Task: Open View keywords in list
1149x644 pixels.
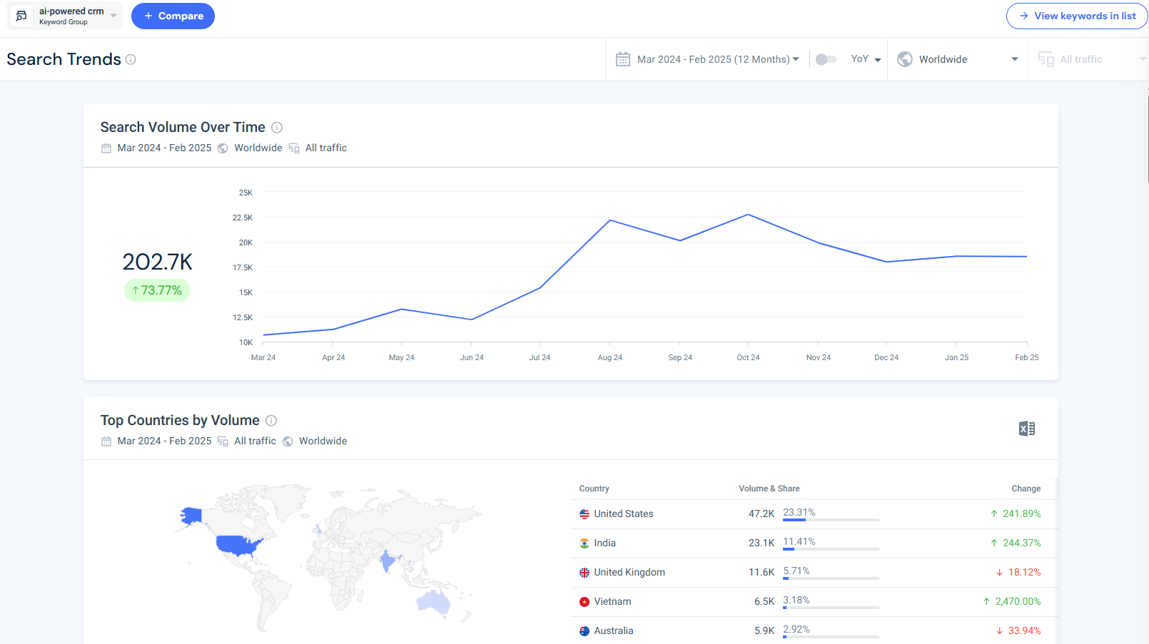Action: click(1077, 15)
